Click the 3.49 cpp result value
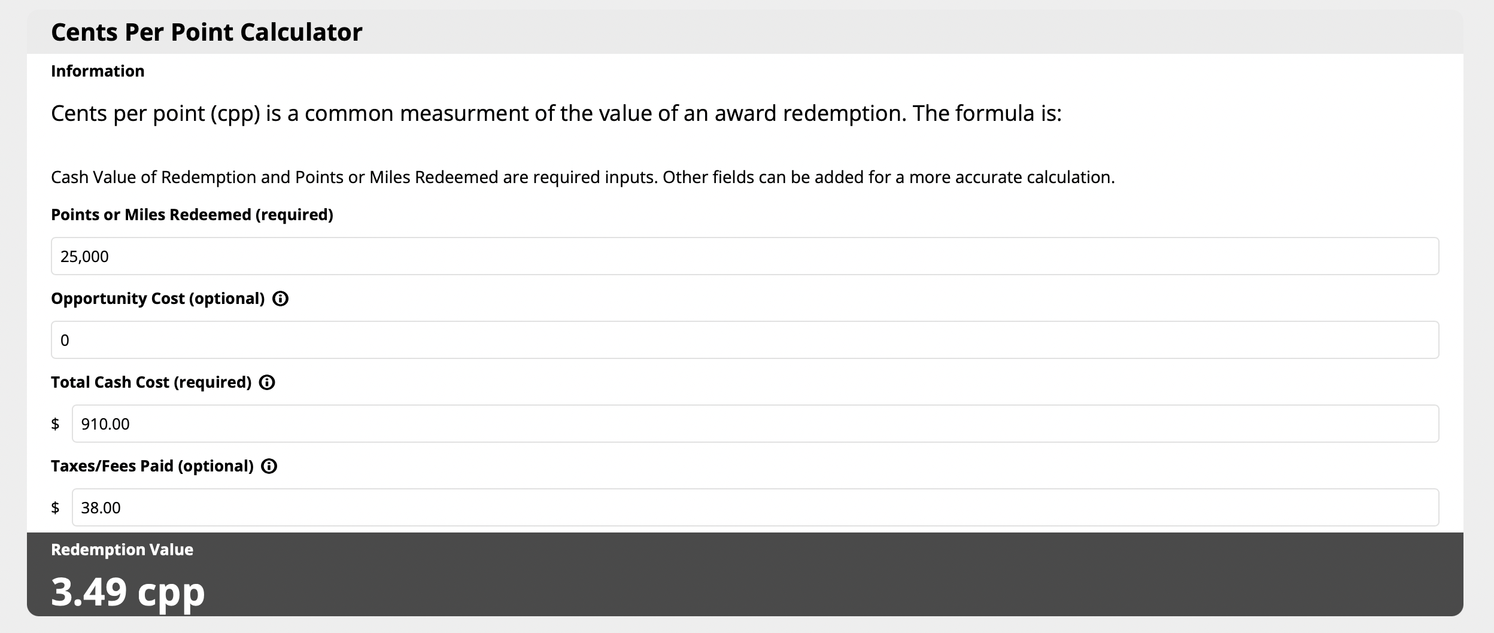The image size is (1494, 633). [x=127, y=592]
